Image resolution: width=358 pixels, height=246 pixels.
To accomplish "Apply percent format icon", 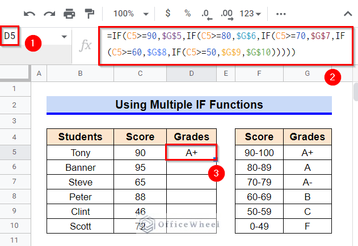I will [187, 13].
